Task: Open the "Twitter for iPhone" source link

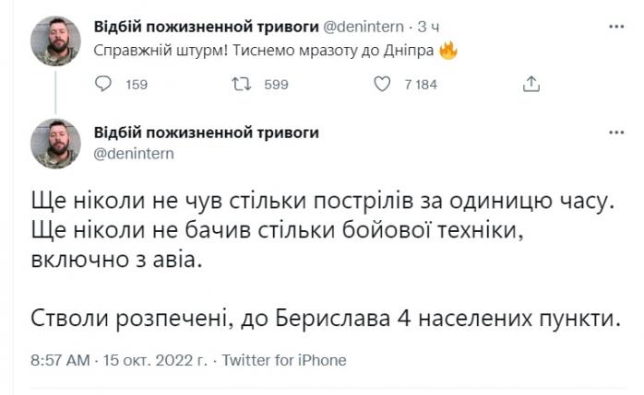Action: click(284, 360)
